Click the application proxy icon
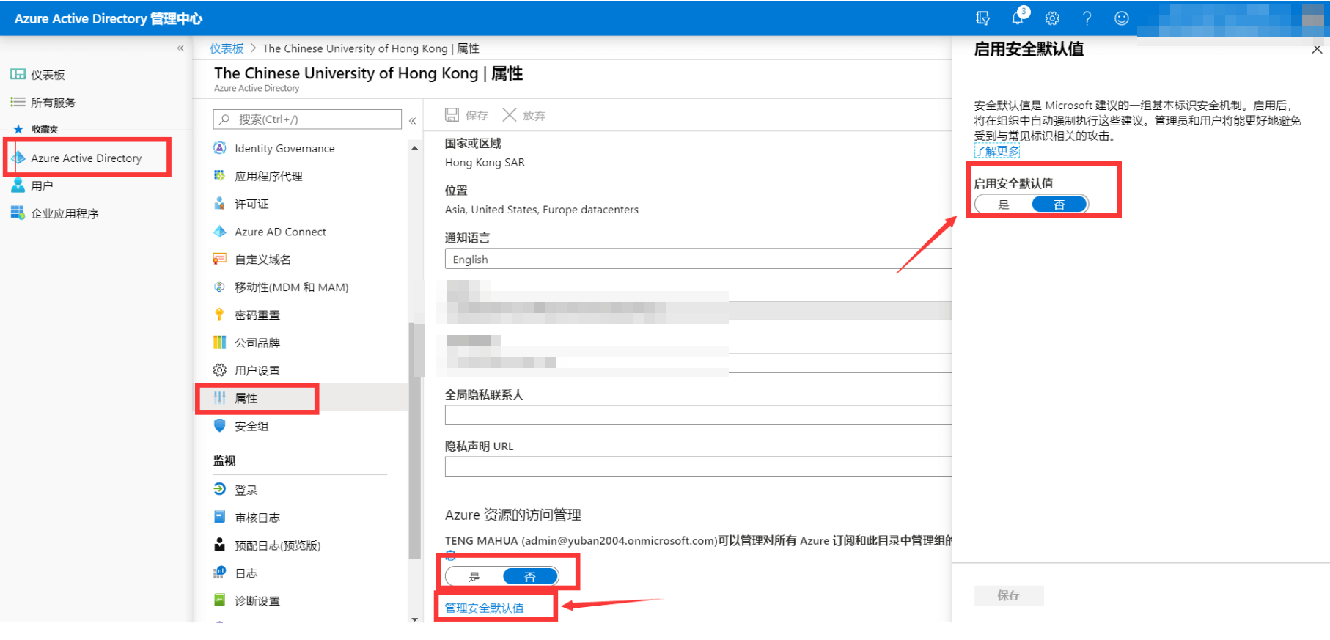 coord(219,176)
